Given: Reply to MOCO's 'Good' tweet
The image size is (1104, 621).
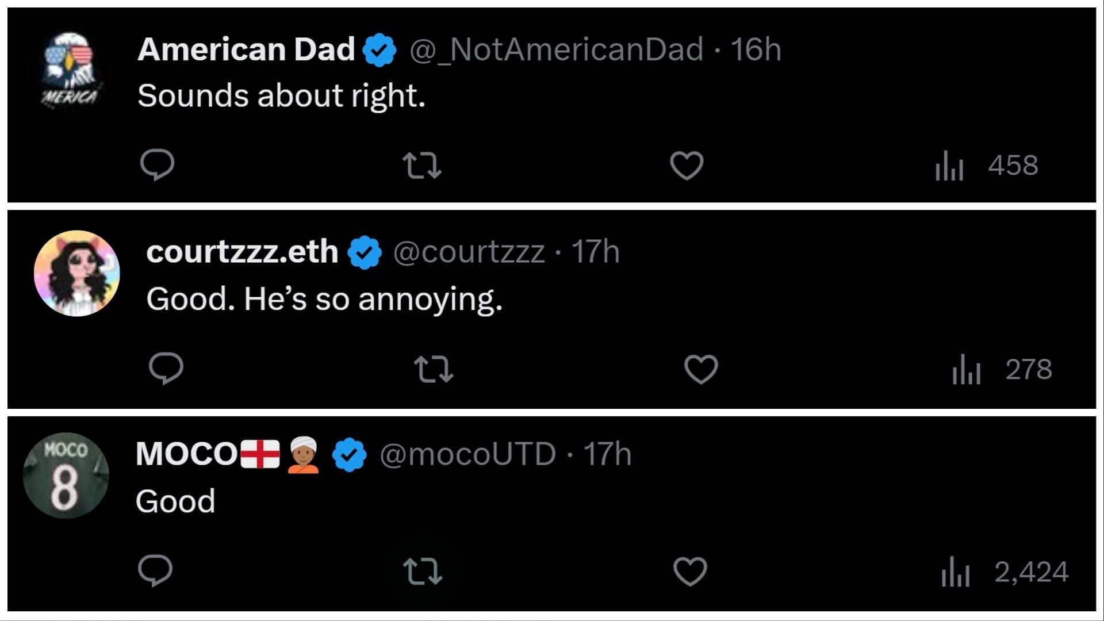Looking at the screenshot, I should click(155, 570).
